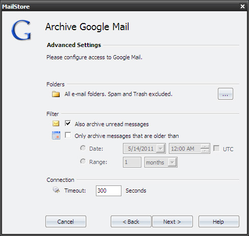Click the envelope icon beside unread messages option
Viewport: 249px width, 236px height.
coord(56,124)
